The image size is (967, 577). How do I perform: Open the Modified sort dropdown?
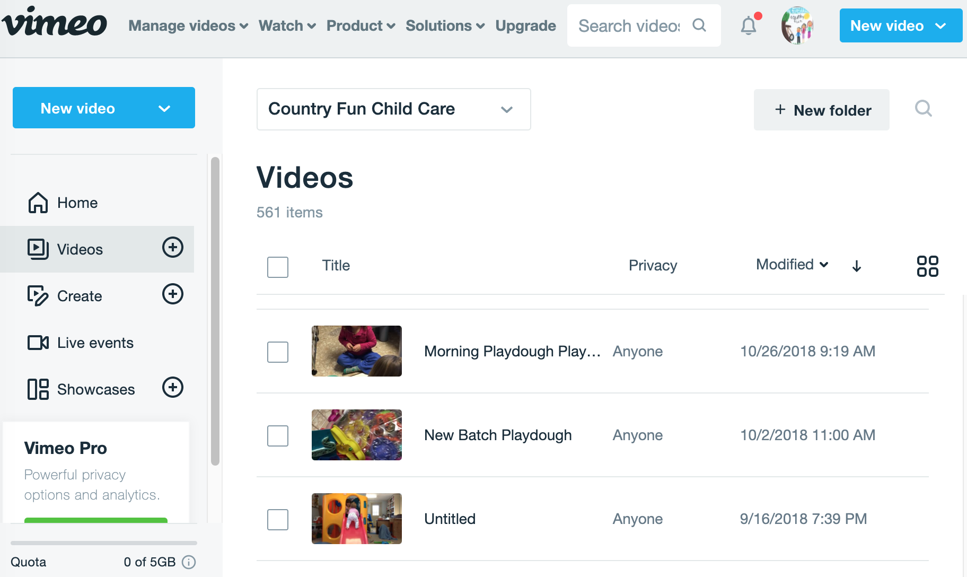click(792, 265)
